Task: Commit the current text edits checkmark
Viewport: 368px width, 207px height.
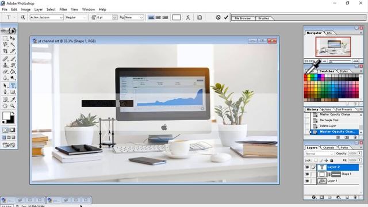Action: point(226,17)
